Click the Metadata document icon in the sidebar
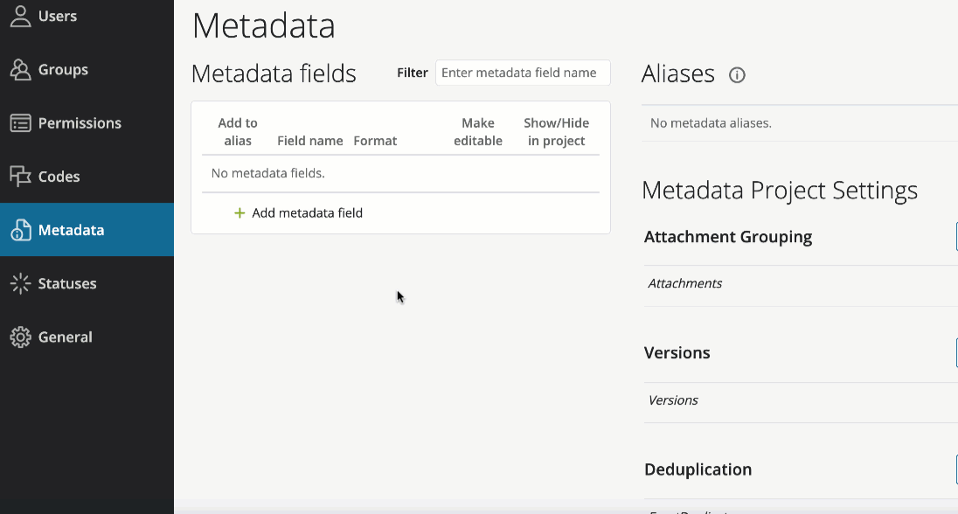This screenshot has width=958, height=514. [x=20, y=230]
